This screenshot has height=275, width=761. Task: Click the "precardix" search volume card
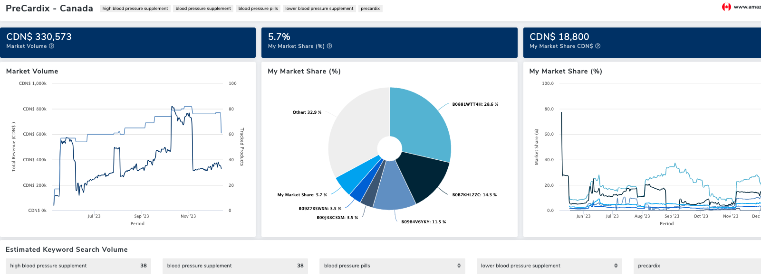point(696,266)
